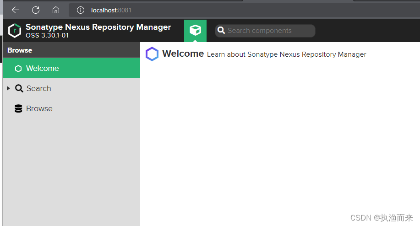This screenshot has height=226, width=420.
Task: Focus the Search components field
Action: coord(265,31)
